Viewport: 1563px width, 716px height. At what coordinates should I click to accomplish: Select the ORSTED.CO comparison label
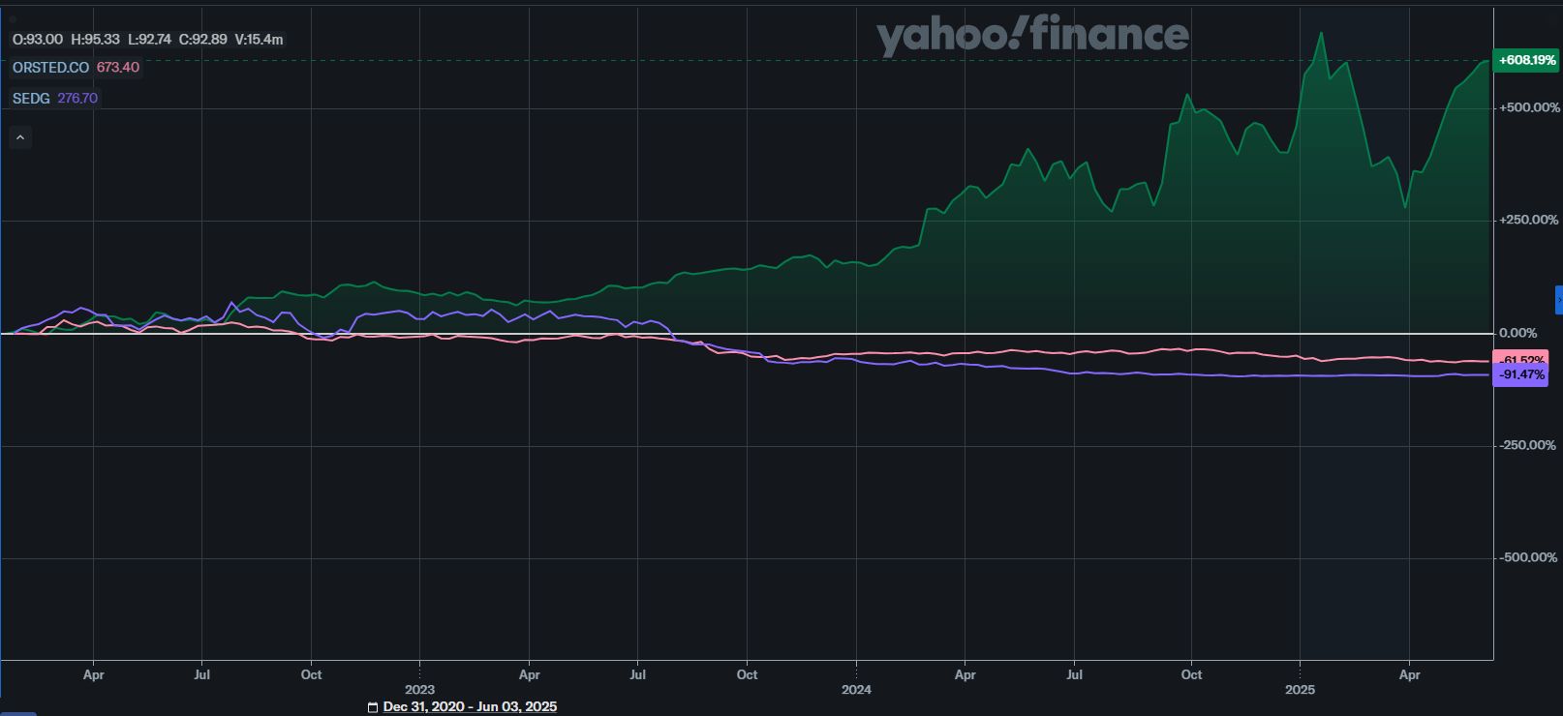[50, 68]
